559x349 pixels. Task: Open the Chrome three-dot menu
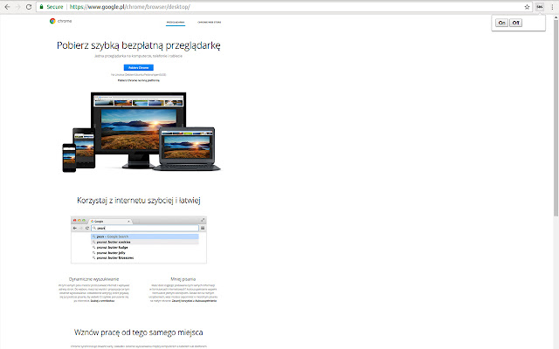coord(552,7)
